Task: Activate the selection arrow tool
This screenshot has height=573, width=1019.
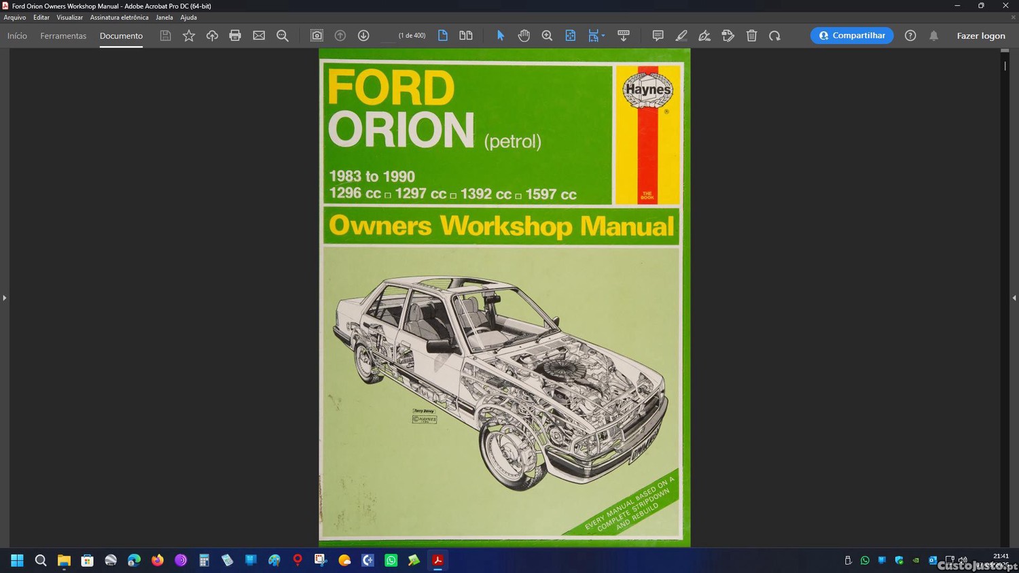Action: 501,35
